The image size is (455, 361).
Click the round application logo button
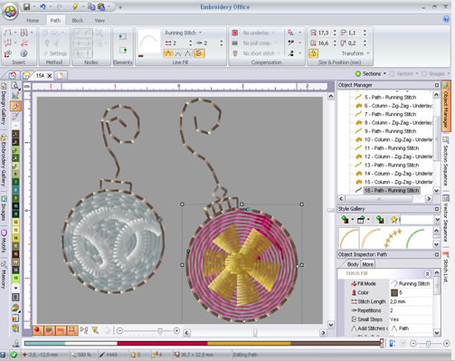pos(10,12)
